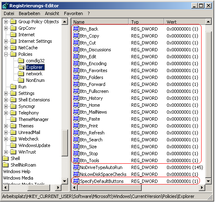This screenshot has height=202, width=215.
Task: Expand the Group Policy Objects node
Action: pyautogui.click(x=6, y=22)
